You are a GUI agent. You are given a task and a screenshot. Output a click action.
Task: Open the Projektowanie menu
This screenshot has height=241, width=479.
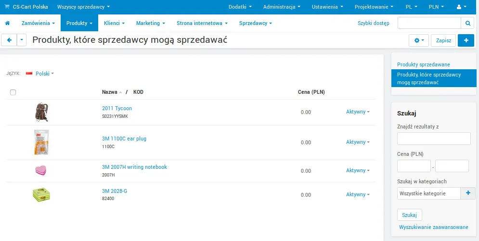click(374, 7)
